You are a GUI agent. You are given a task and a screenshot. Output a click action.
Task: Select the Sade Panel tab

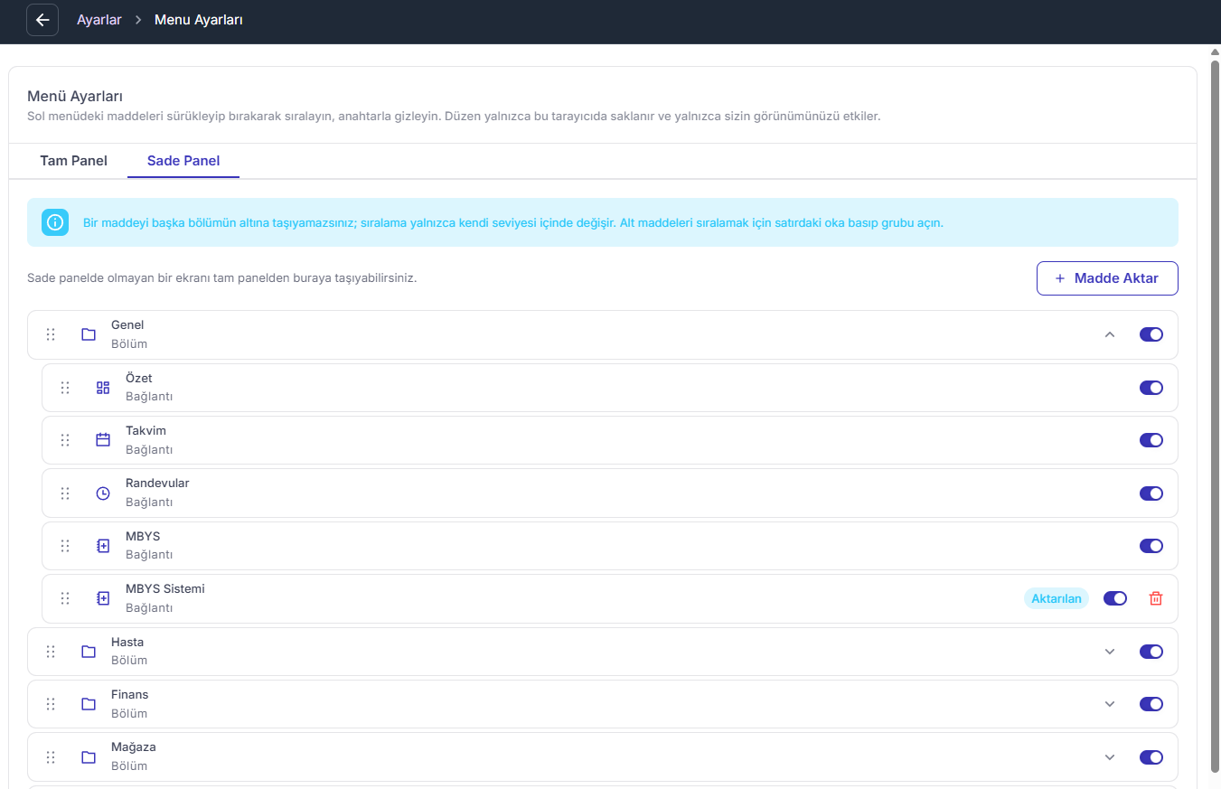(x=183, y=161)
